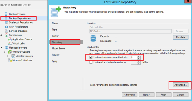Click the Virtual Labs icon
192x101 pixels.
[10, 43]
